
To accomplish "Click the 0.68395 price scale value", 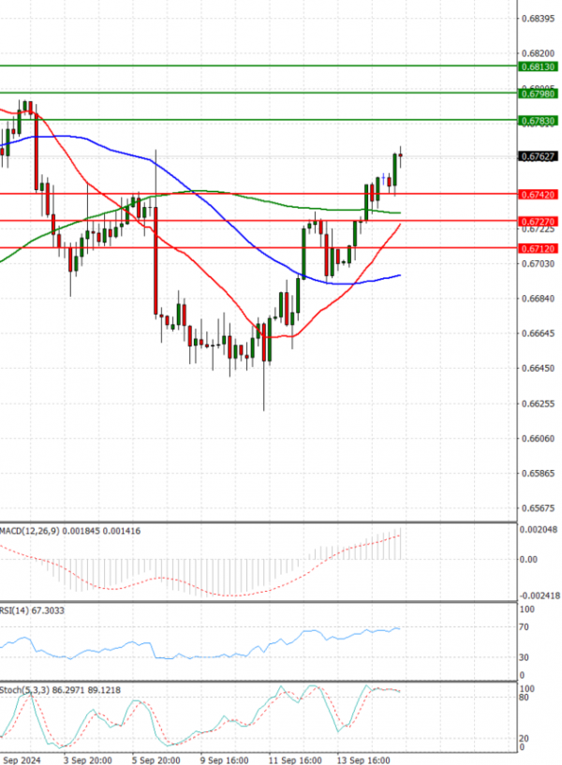I will coord(538,19).
